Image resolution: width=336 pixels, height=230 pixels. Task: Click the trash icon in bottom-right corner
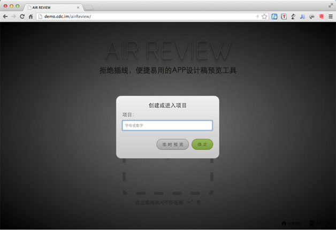[312, 223]
